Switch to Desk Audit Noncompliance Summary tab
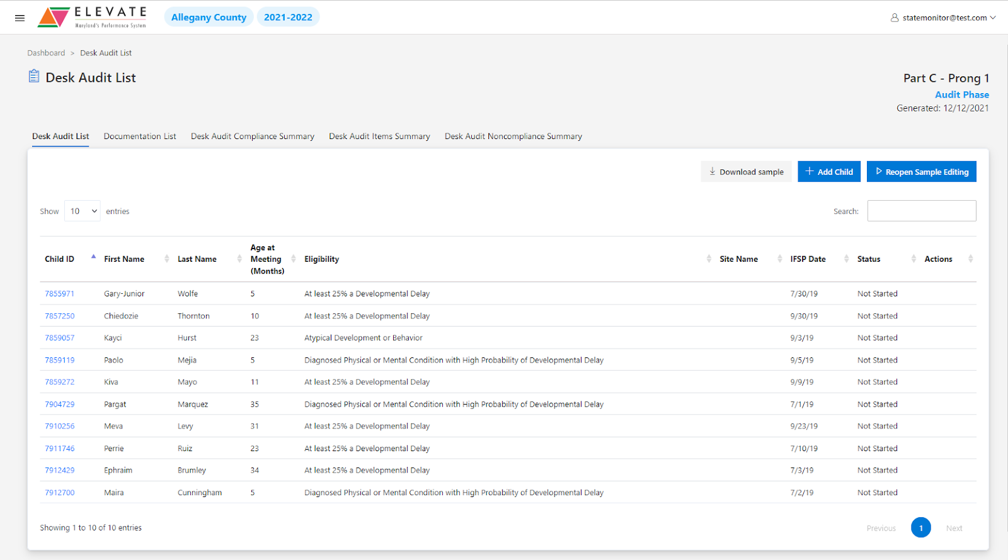 (x=513, y=137)
